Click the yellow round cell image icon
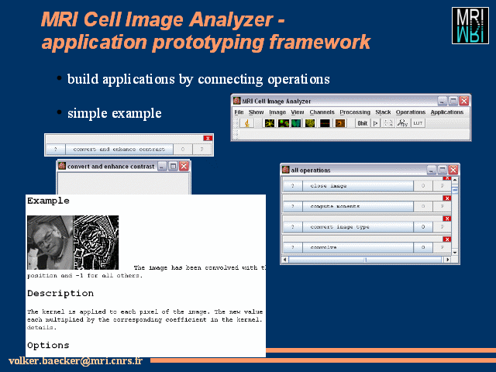496x372 pixels. 310,123
